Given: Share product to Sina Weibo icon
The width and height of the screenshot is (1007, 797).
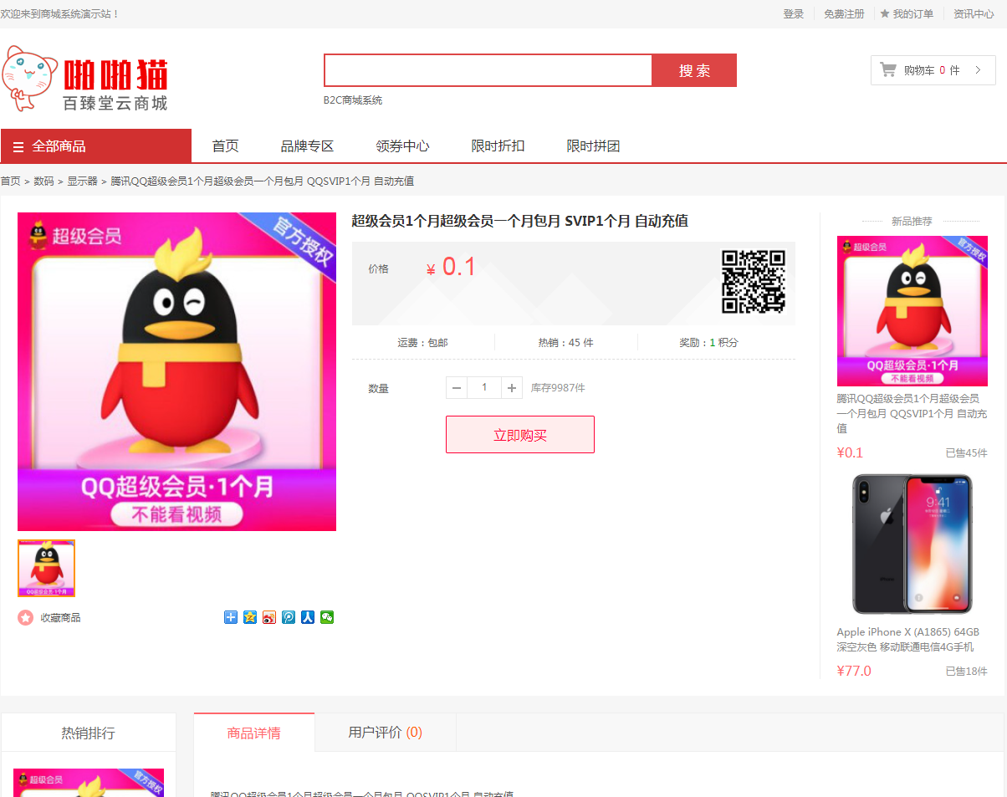Looking at the screenshot, I should coord(269,617).
